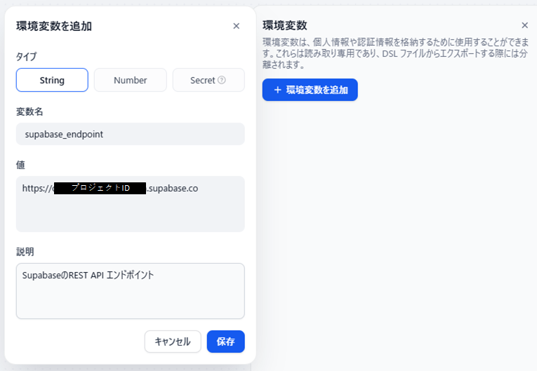Switch the type to Secret
The image size is (537, 371).
click(x=204, y=80)
